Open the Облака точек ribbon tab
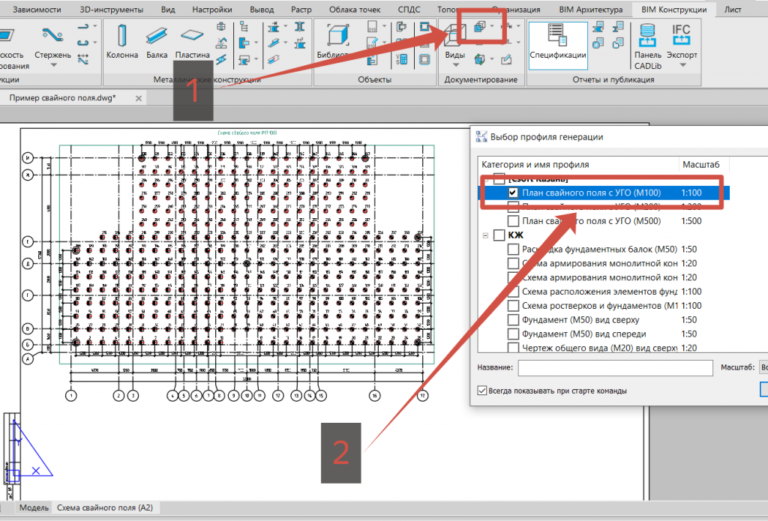 (355, 9)
